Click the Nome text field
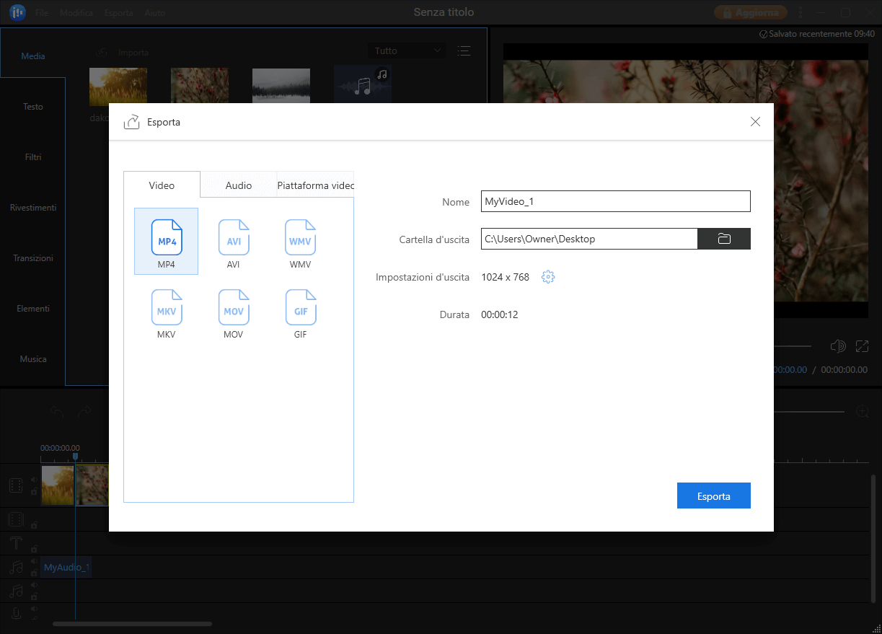 pyautogui.click(x=615, y=201)
